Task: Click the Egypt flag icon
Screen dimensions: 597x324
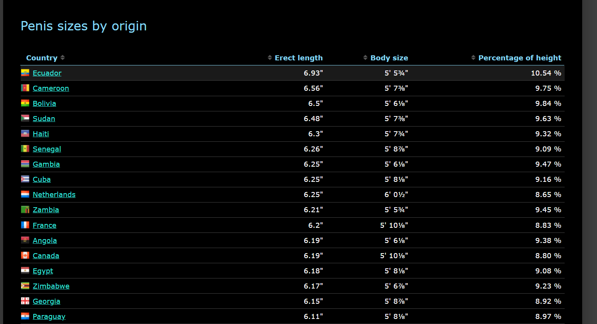Action: pyautogui.click(x=25, y=270)
